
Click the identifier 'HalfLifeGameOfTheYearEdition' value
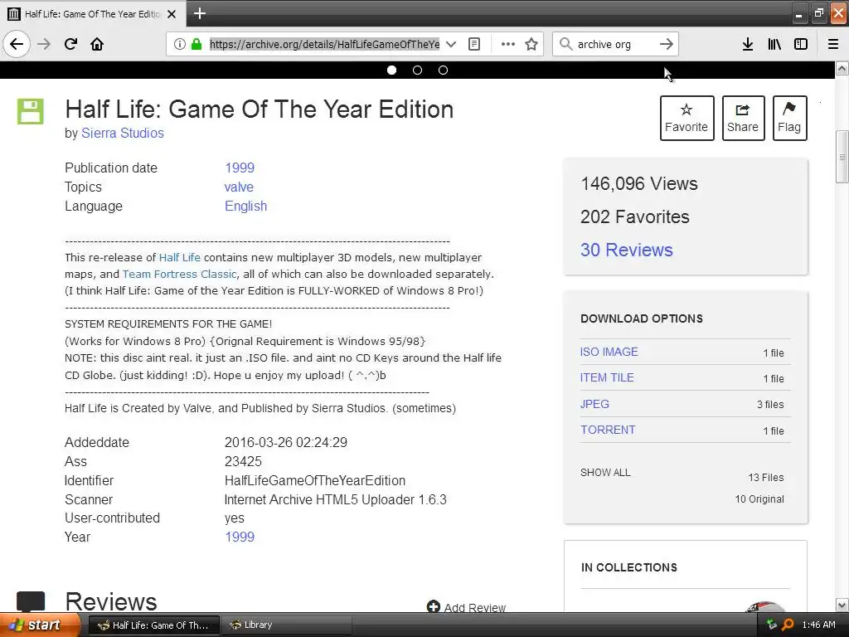coord(314,480)
